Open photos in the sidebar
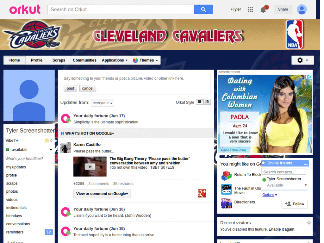 tap(12, 191)
